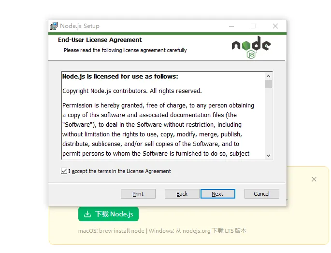The height and width of the screenshot is (253, 331).
Task: Click the empty scrollbar track below the thumb
Action: [x=268, y=120]
